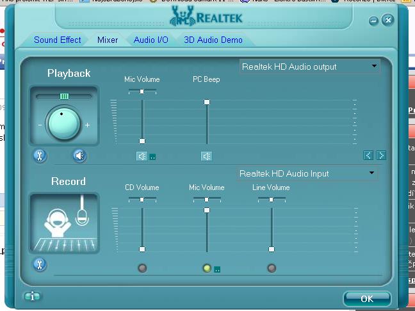
Task: Click the Record DJ microphone illustration
Action: pos(64,223)
